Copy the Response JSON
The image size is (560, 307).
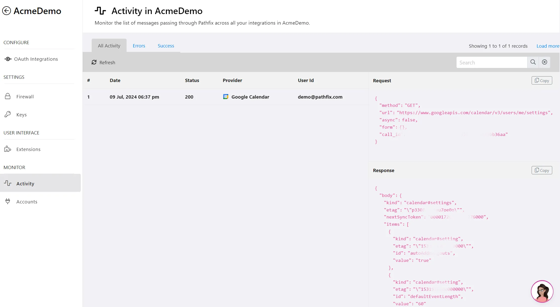pos(542,170)
